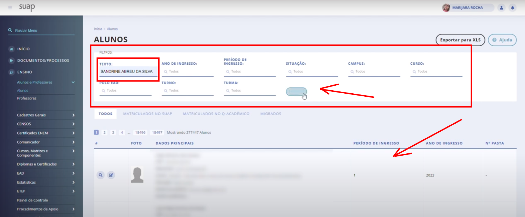Click the filter submit button under SITUAÇÃO
525x217 pixels.
(296, 92)
